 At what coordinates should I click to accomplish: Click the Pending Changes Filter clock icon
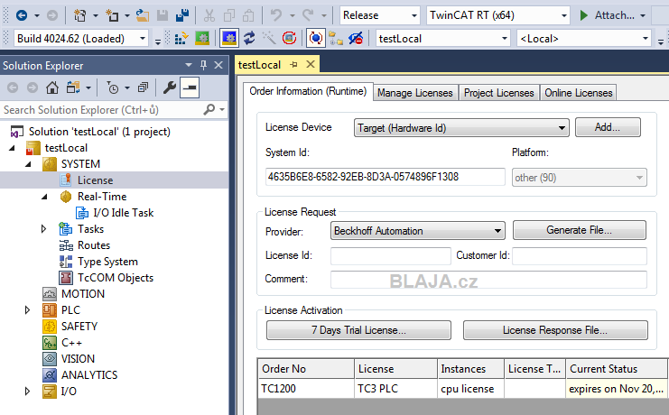tap(113, 88)
